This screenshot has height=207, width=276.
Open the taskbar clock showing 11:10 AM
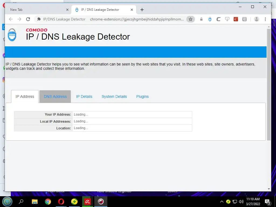pos(253,202)
